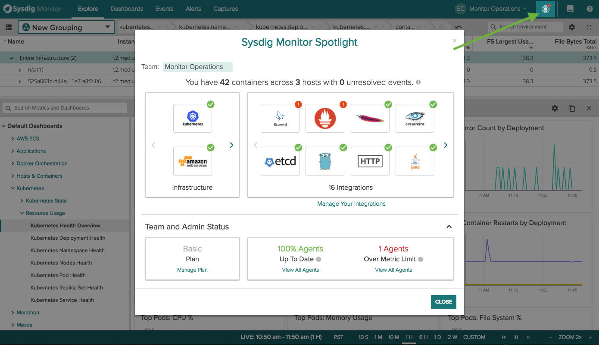The image size is (599, 345).
Task: Open the Spotlight icon in top bar
Action: pos(546,9)
